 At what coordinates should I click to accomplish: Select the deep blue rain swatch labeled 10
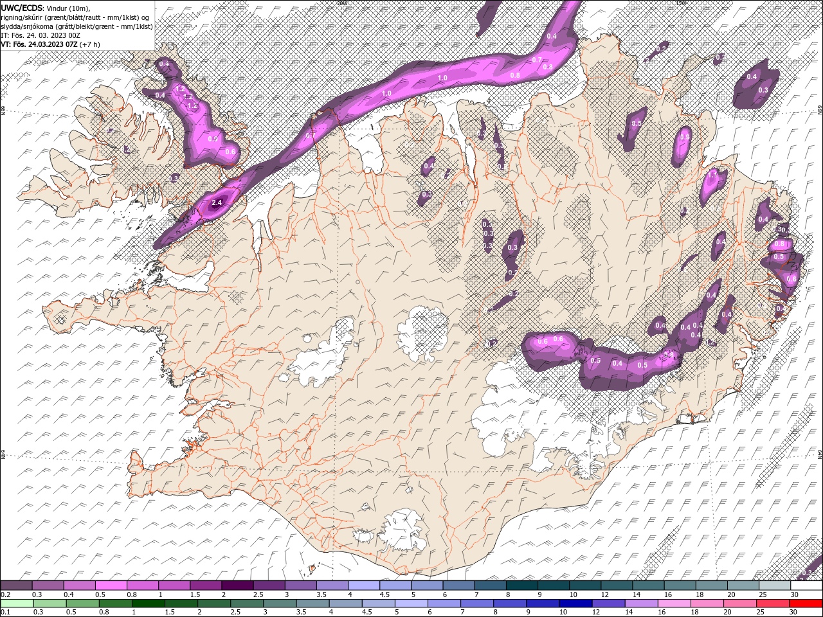(576, 603)
